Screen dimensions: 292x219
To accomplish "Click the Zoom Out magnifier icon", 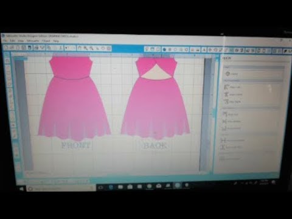I will click(x=91, y=48).
